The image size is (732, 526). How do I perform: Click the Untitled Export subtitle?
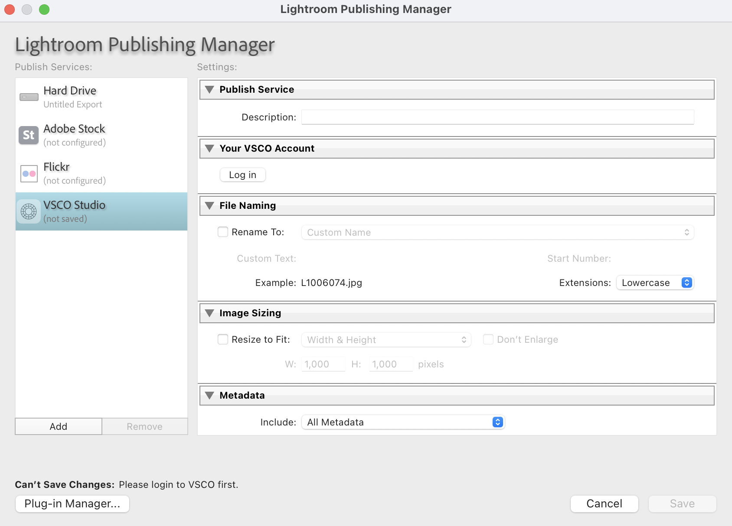click(x=73, y=104)
